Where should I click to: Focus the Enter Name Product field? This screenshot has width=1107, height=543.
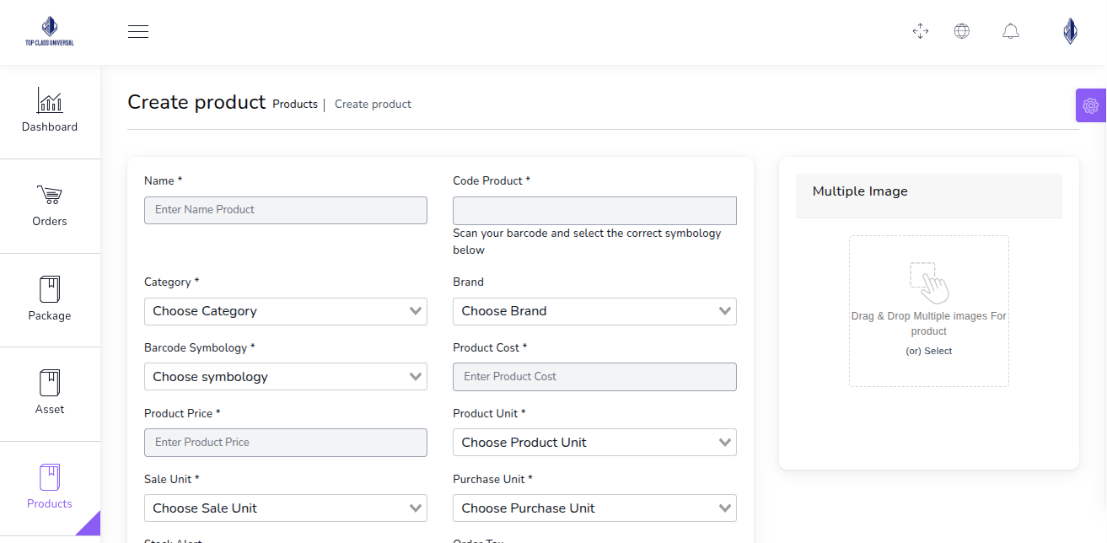(285, 210)
